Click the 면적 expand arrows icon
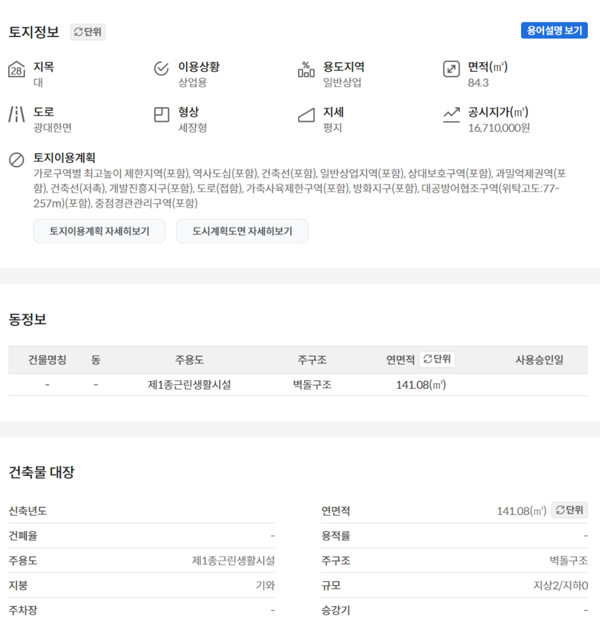The height and width of the screenshot is (622, 600). (451, 69)
